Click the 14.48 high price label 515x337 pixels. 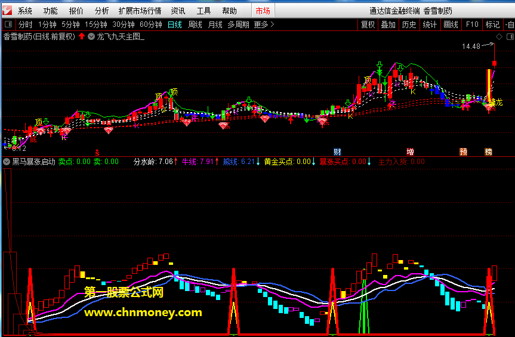pyautogui.click(x=471, y=47)
